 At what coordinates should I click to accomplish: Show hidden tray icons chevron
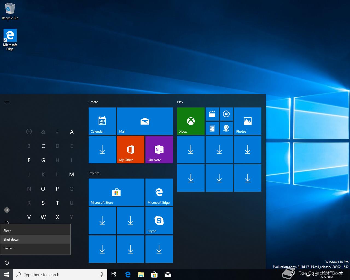(302, 275)
